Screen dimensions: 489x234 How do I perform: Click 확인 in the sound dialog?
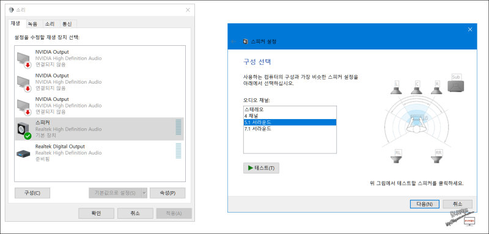pyautogui.click(x=96, y=213)
